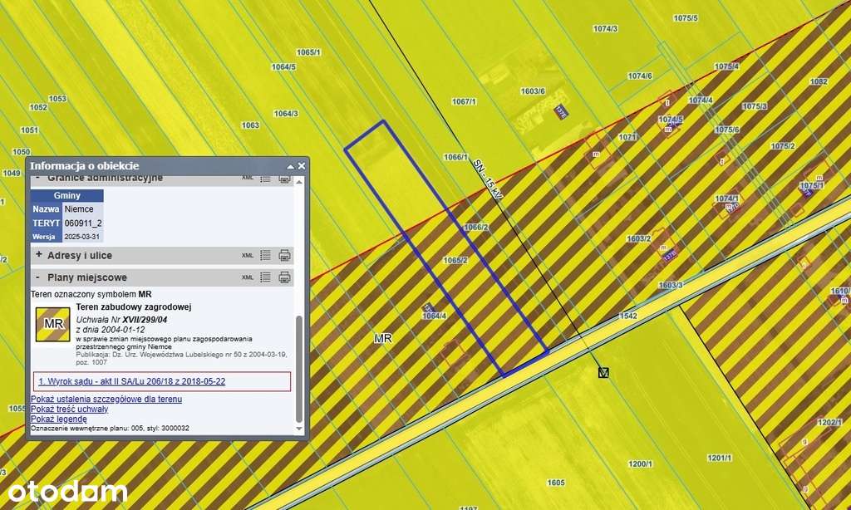Viewport: 851px width, 510px height.
Task: Select TERYT value 060911_2
Action: (82, 223)
